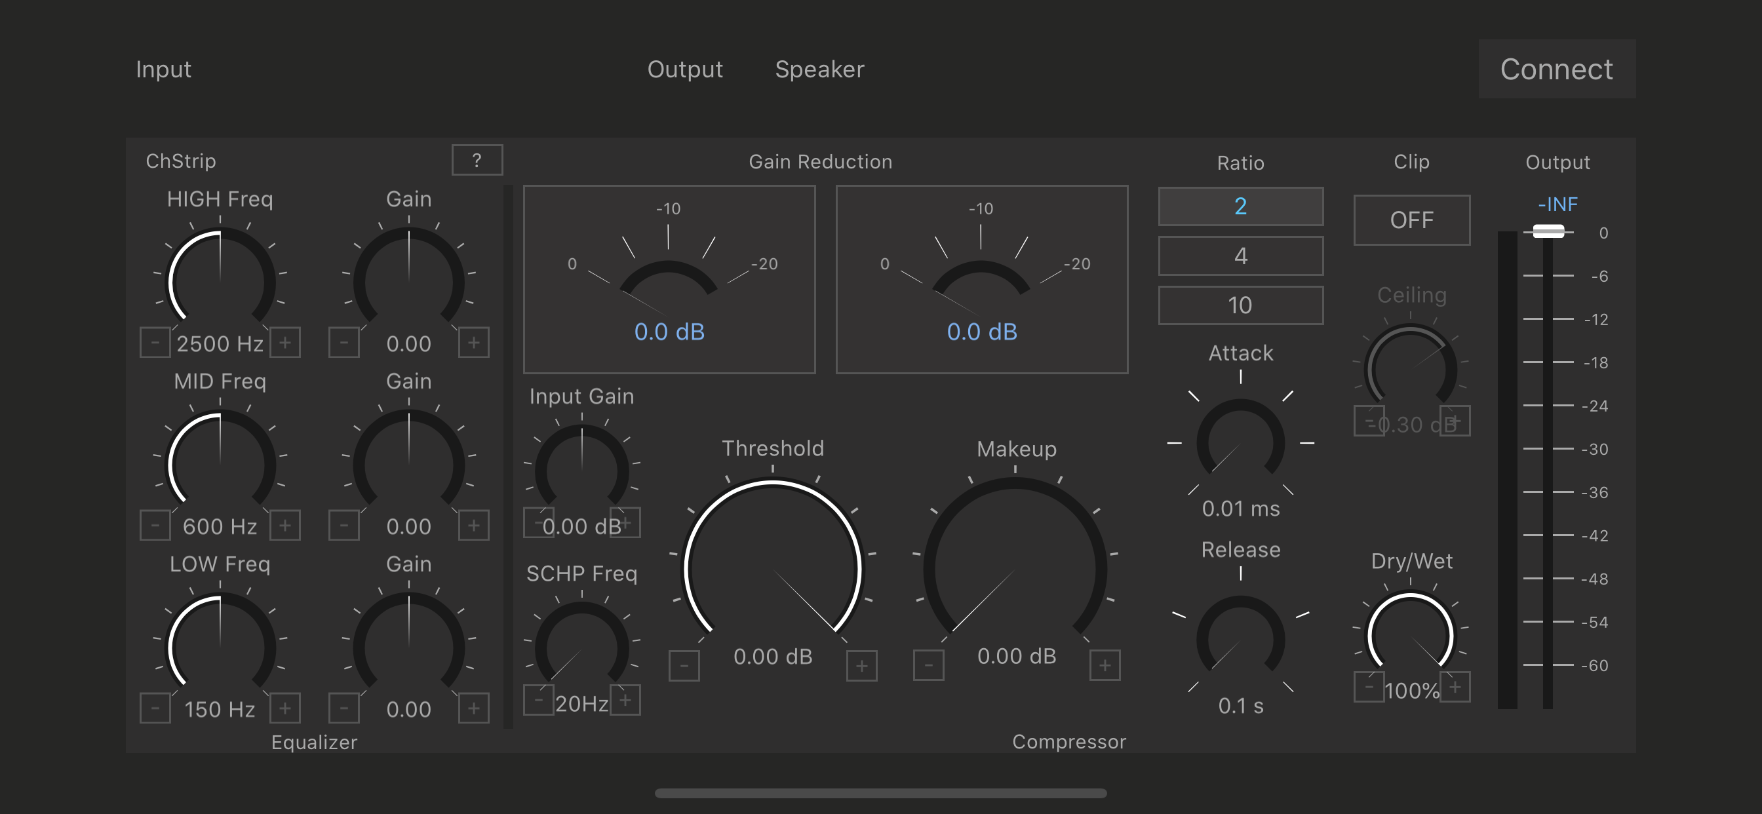Click the Attack knob
The image size is (1762, 814).
1240,443
